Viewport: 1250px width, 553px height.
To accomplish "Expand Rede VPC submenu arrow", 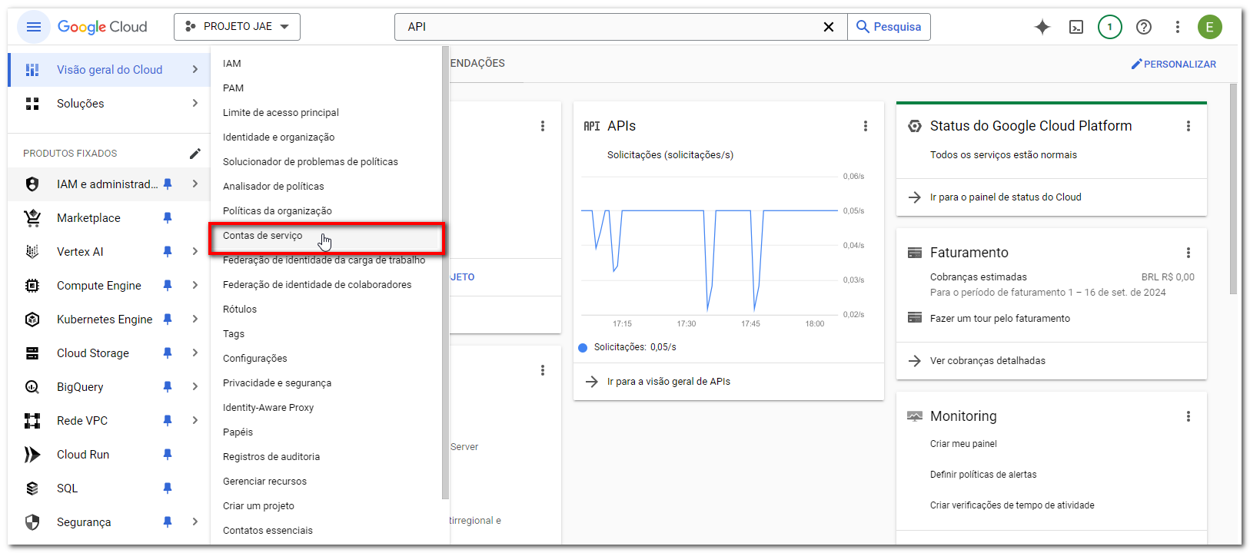I will point(195,421).
